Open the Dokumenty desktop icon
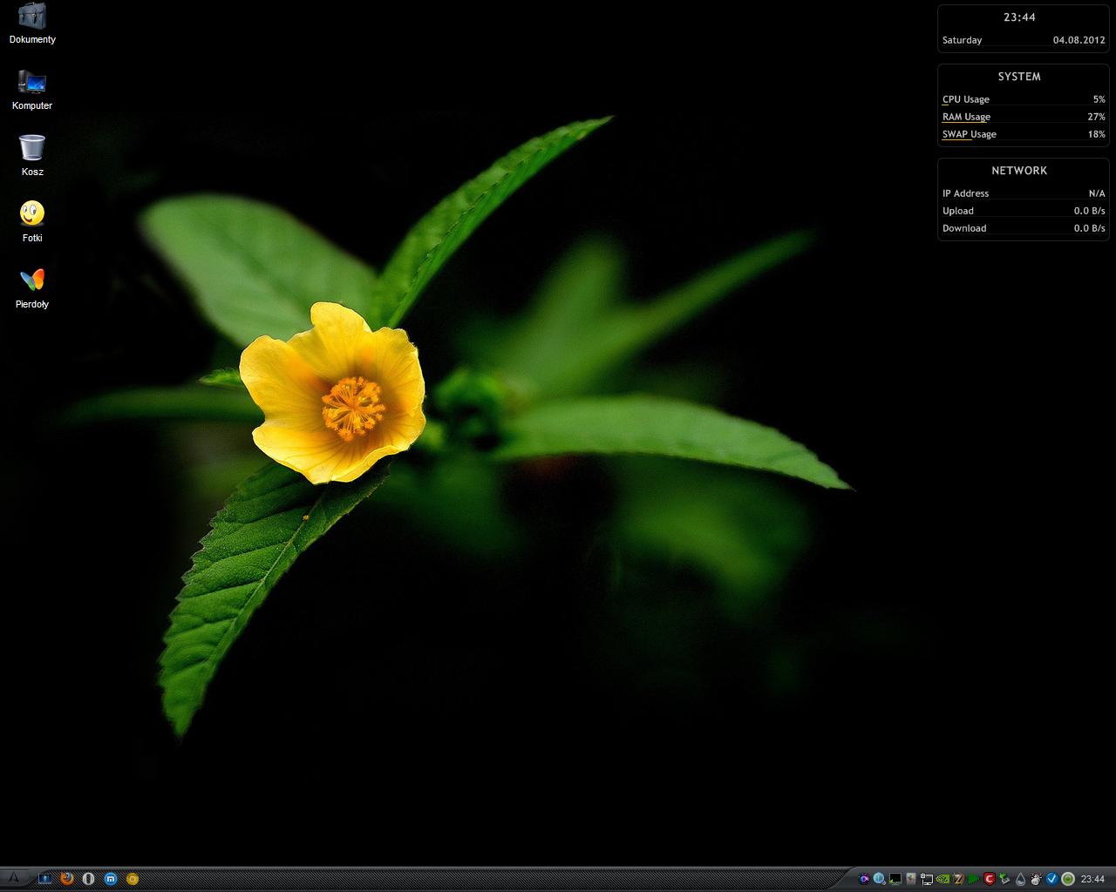The height and width of the screenshot is (892, 1116). [32, 17]
